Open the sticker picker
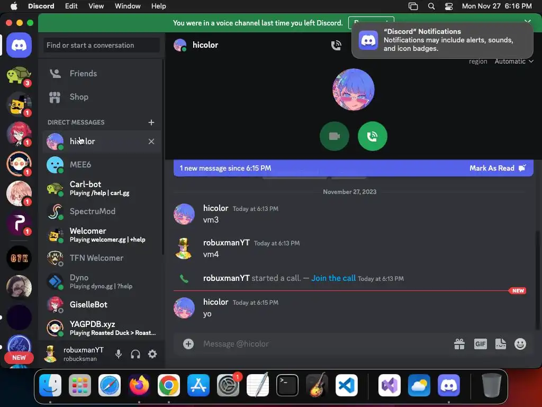 [x=501, y=344]
